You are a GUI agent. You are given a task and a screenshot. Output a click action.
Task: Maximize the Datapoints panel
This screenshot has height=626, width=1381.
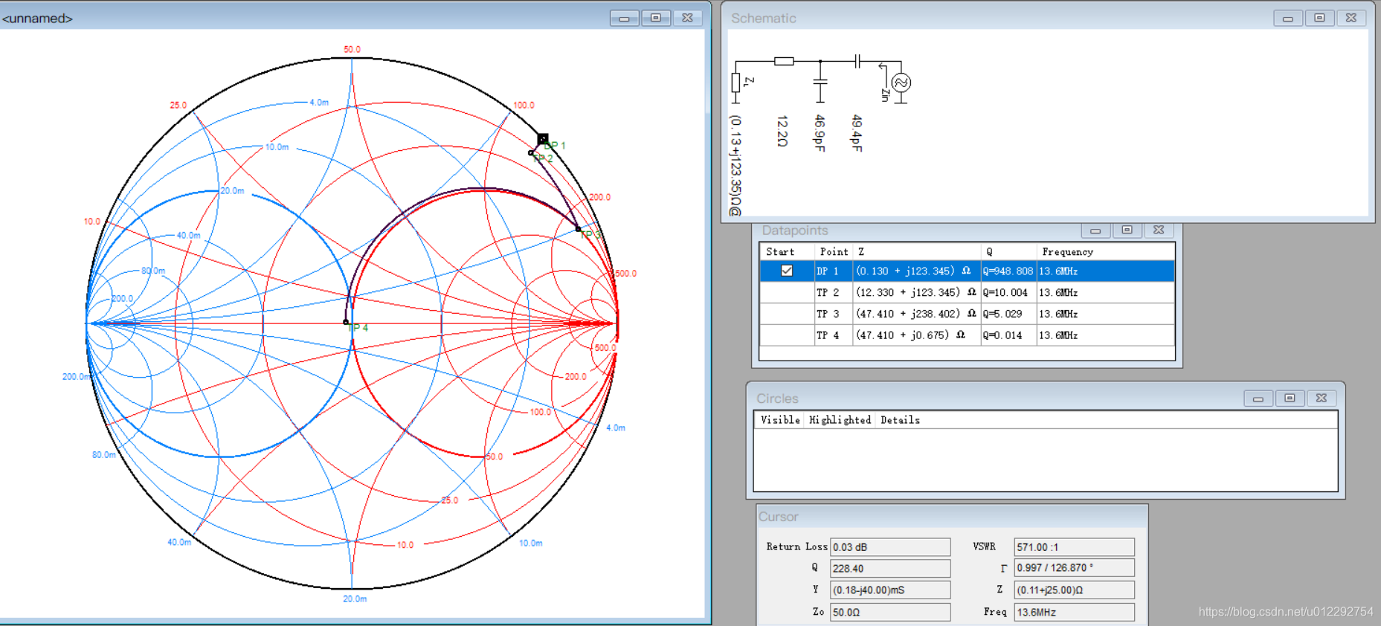click(x=1127, y=230)
